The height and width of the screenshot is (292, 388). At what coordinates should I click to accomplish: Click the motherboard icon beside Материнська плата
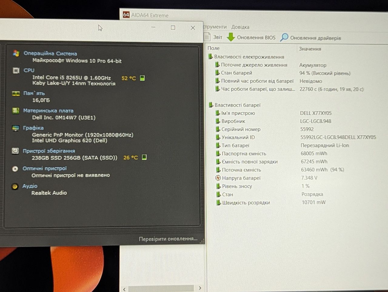pos(16,111)
